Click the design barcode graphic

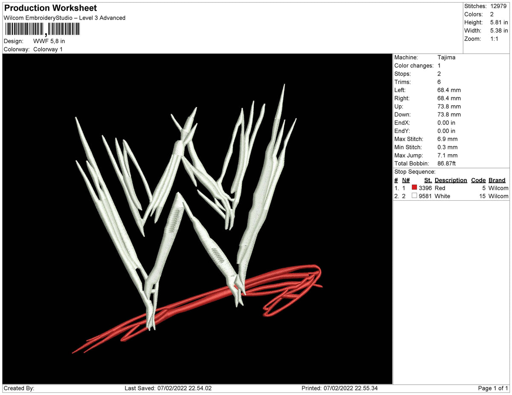click(x=41, y=29)
